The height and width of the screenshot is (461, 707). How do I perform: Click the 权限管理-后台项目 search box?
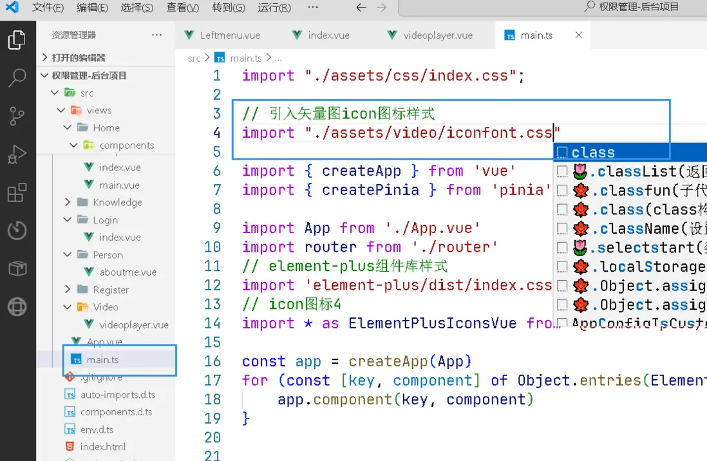tap(631, 8)
